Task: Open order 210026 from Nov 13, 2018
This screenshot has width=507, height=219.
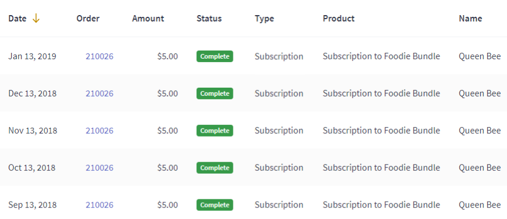Action: tap(100, 131)
